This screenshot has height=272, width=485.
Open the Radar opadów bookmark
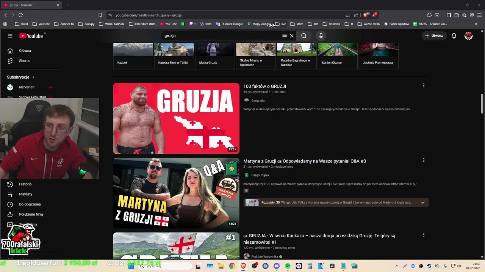point(396,24)
